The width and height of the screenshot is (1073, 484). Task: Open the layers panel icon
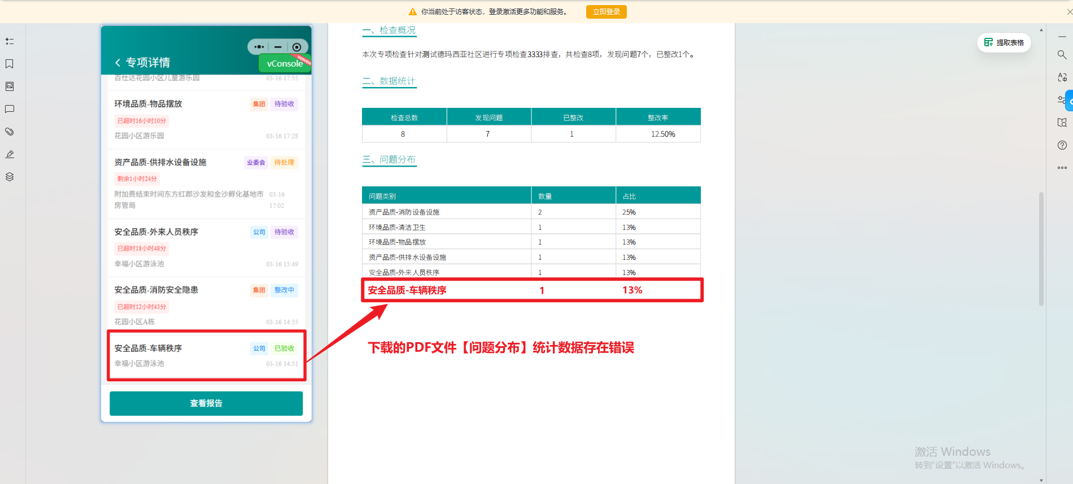tap(10, 177)
